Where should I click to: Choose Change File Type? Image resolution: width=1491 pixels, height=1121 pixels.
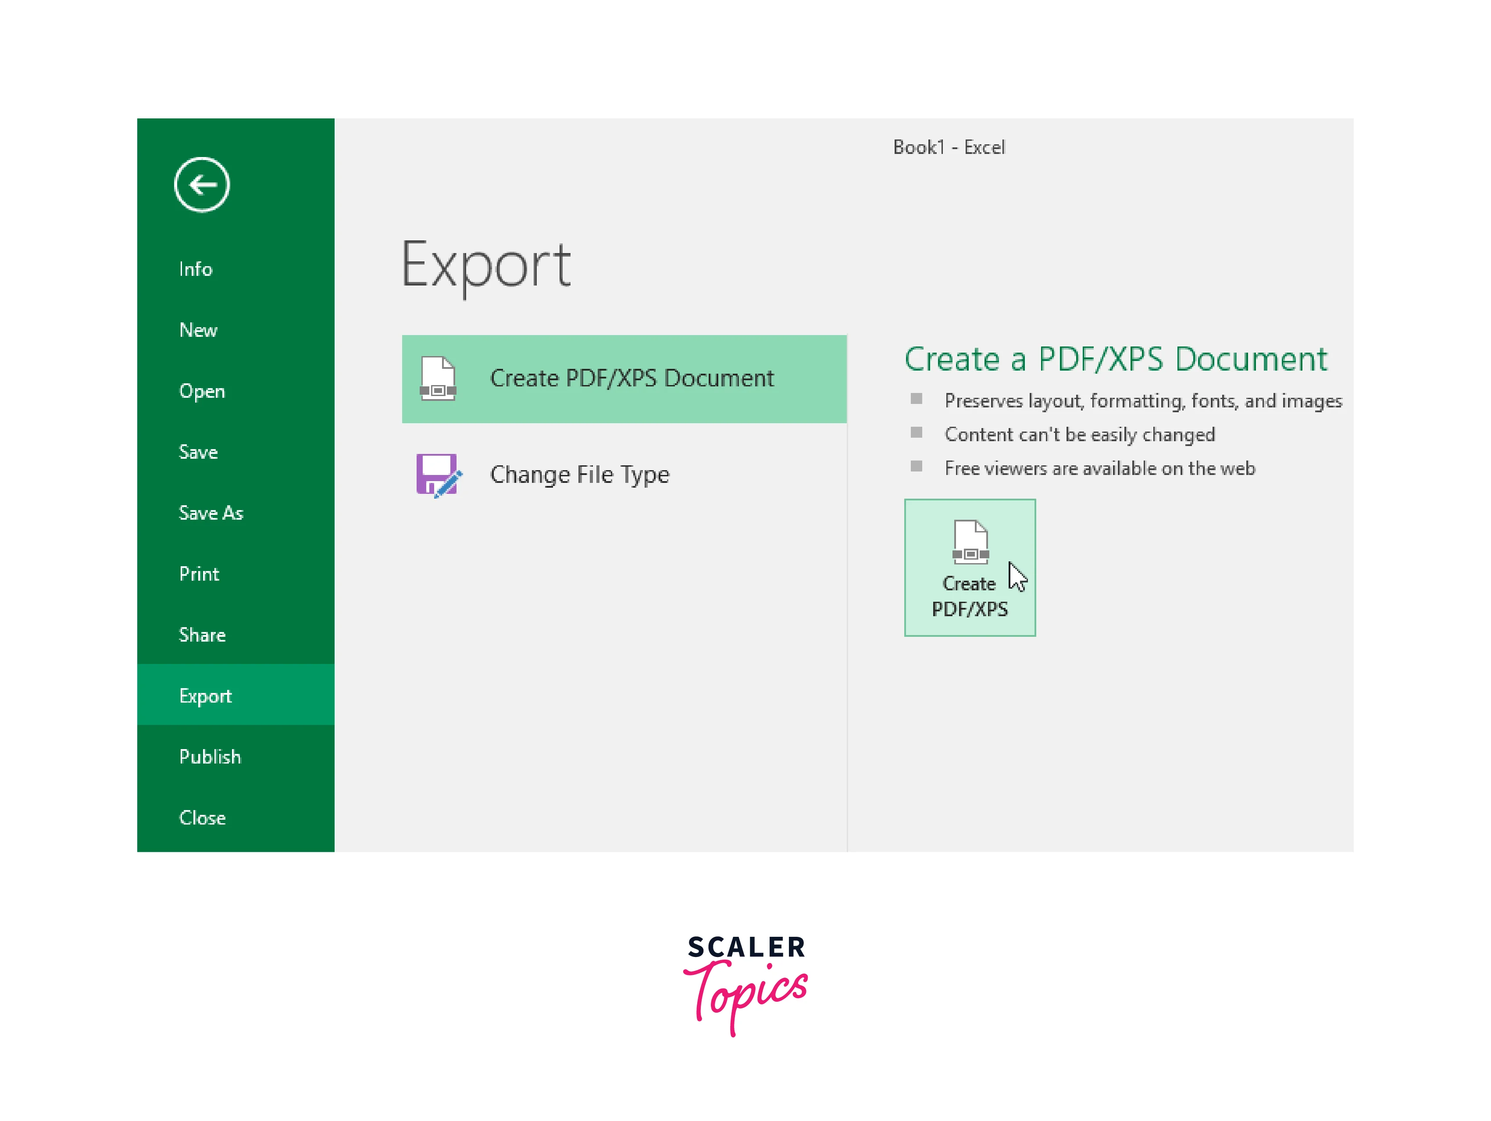[580, 474]
